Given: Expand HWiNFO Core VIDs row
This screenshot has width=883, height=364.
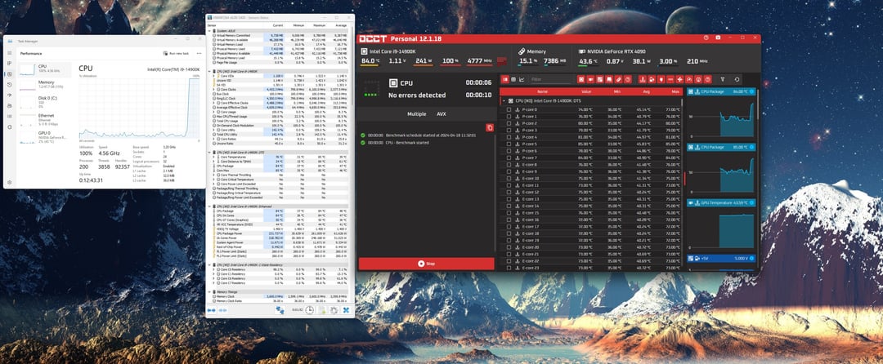Looking at the screenshot, I should pyautogui.click(x=213, y=76).
